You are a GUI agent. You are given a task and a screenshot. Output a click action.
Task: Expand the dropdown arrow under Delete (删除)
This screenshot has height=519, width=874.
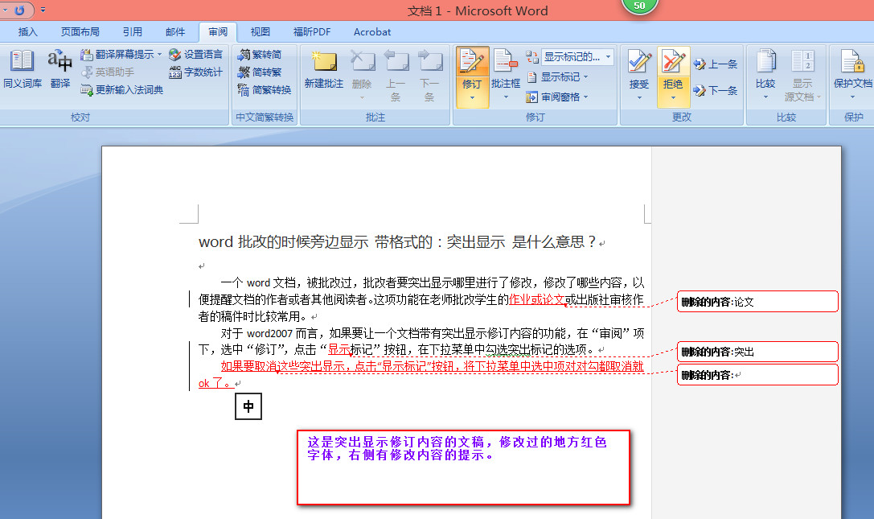coord(362,98)
